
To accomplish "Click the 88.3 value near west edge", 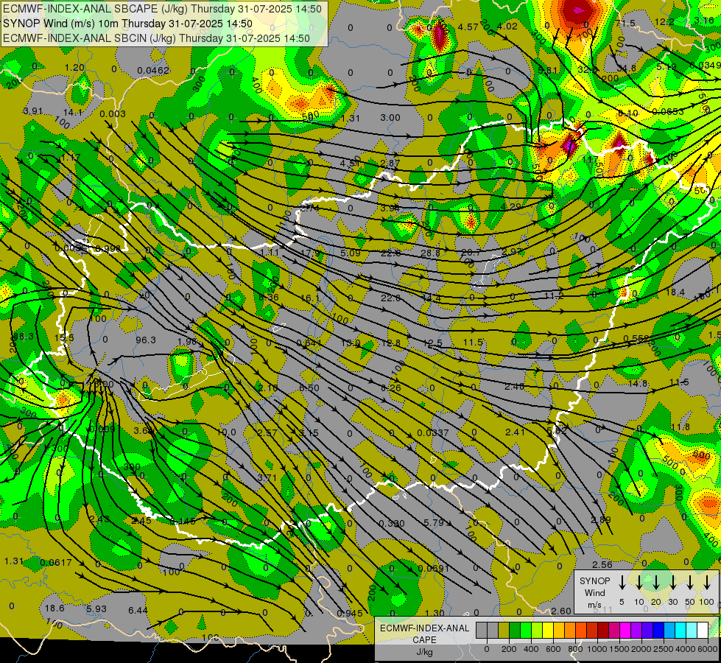I will (23, 337).
